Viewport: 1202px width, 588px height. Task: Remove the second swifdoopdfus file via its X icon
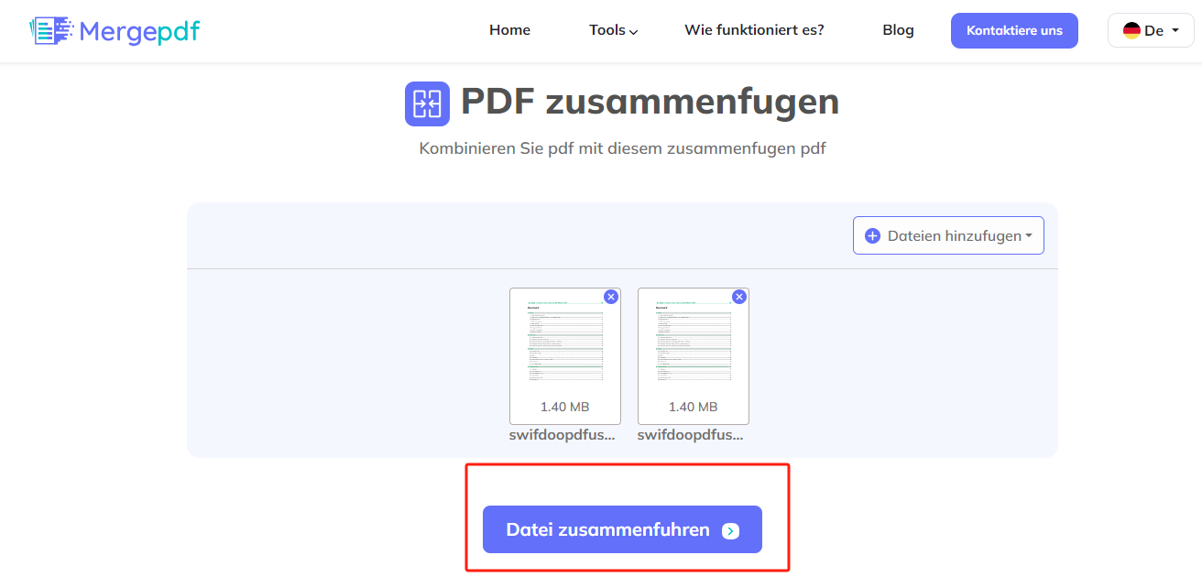739,296
